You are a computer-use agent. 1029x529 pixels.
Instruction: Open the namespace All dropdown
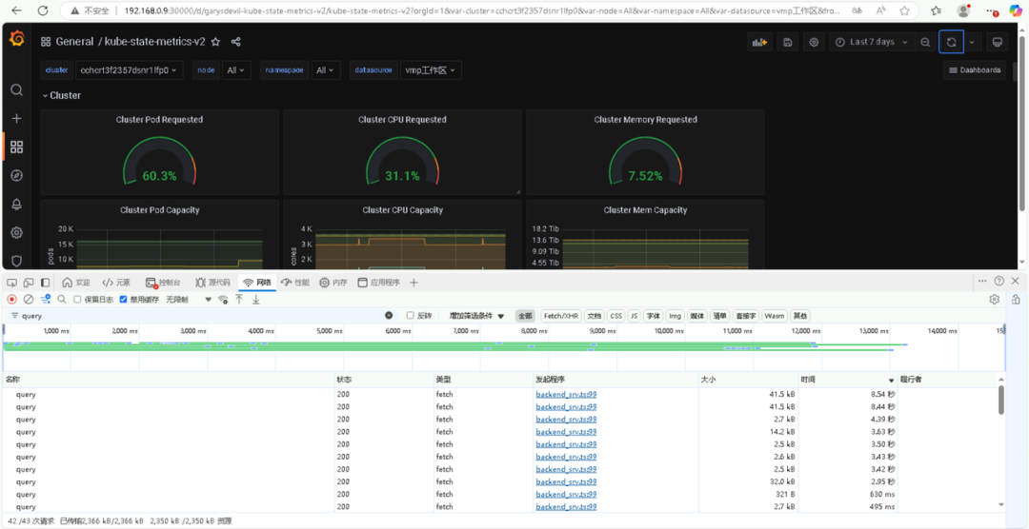[326, 70]
